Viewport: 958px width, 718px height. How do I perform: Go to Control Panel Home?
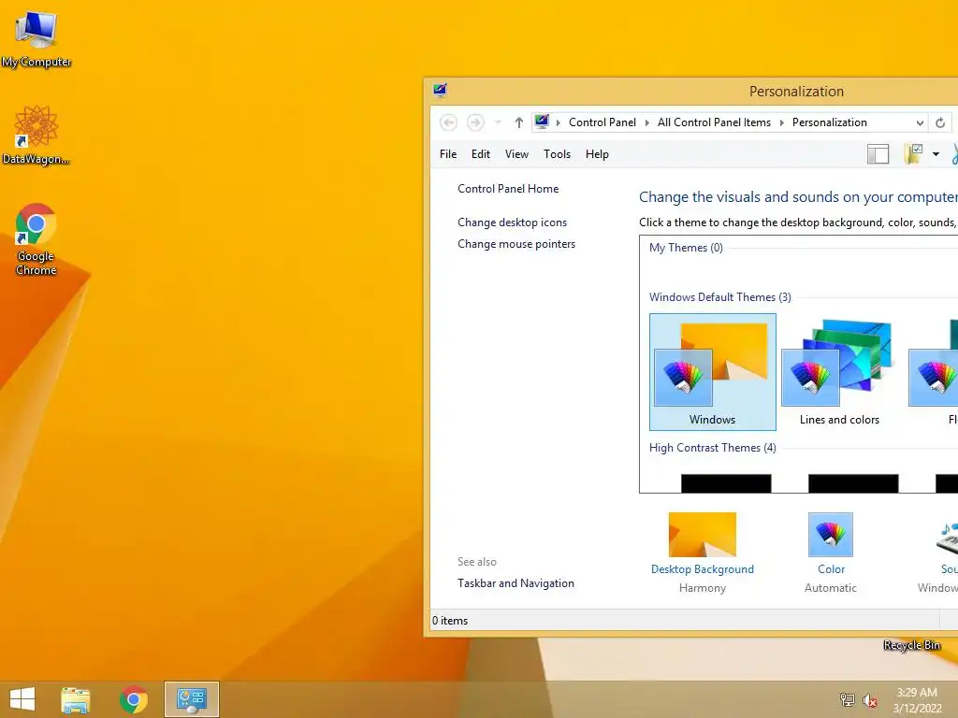coord(508,189)
